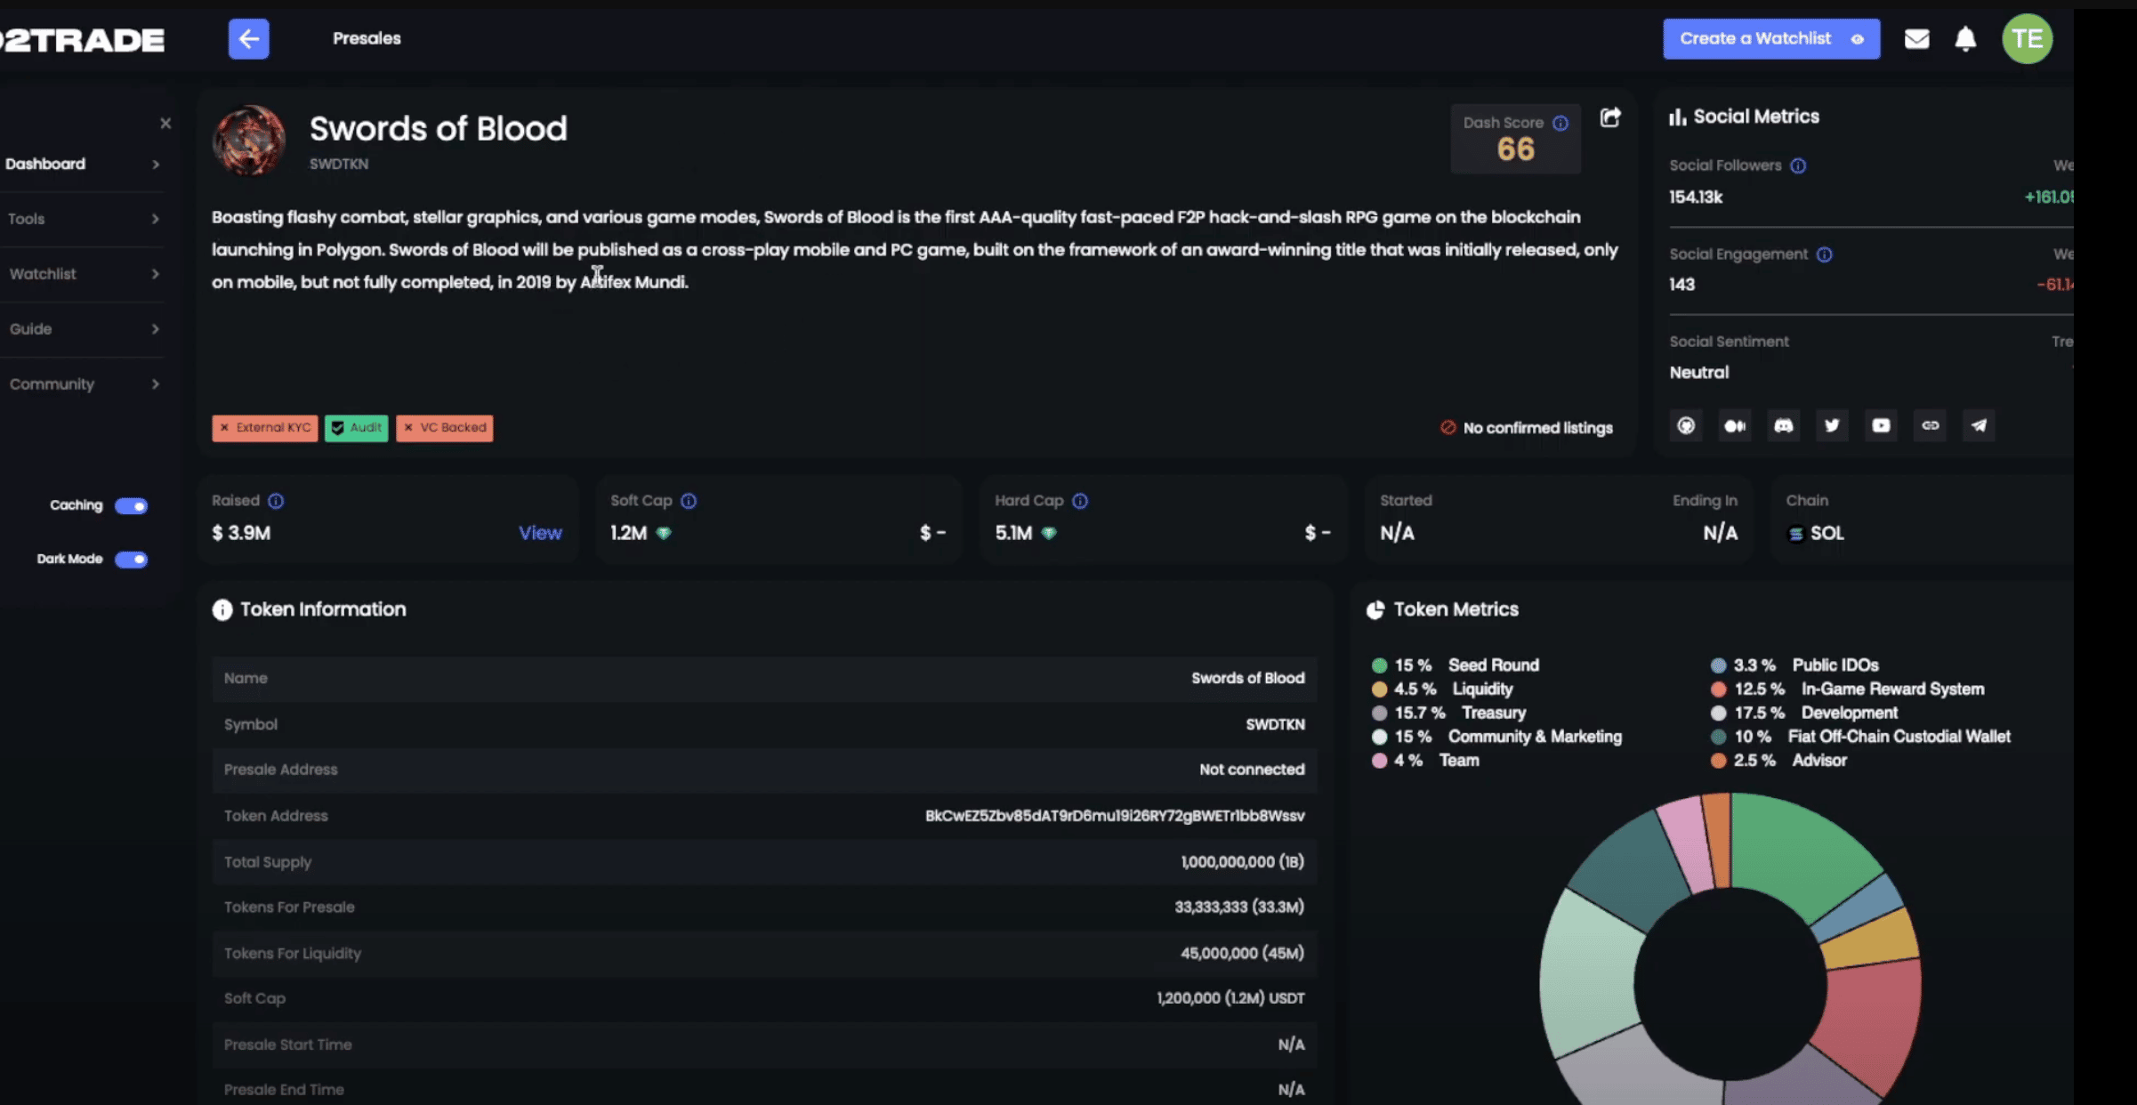This screenshot has width=2137, height=1105.
Task: Close the sidebar with the X button
Action: click(165, 124)
